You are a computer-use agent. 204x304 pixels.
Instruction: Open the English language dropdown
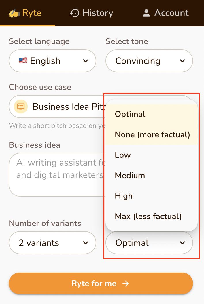pyautogui.click(x=52, y=61)
